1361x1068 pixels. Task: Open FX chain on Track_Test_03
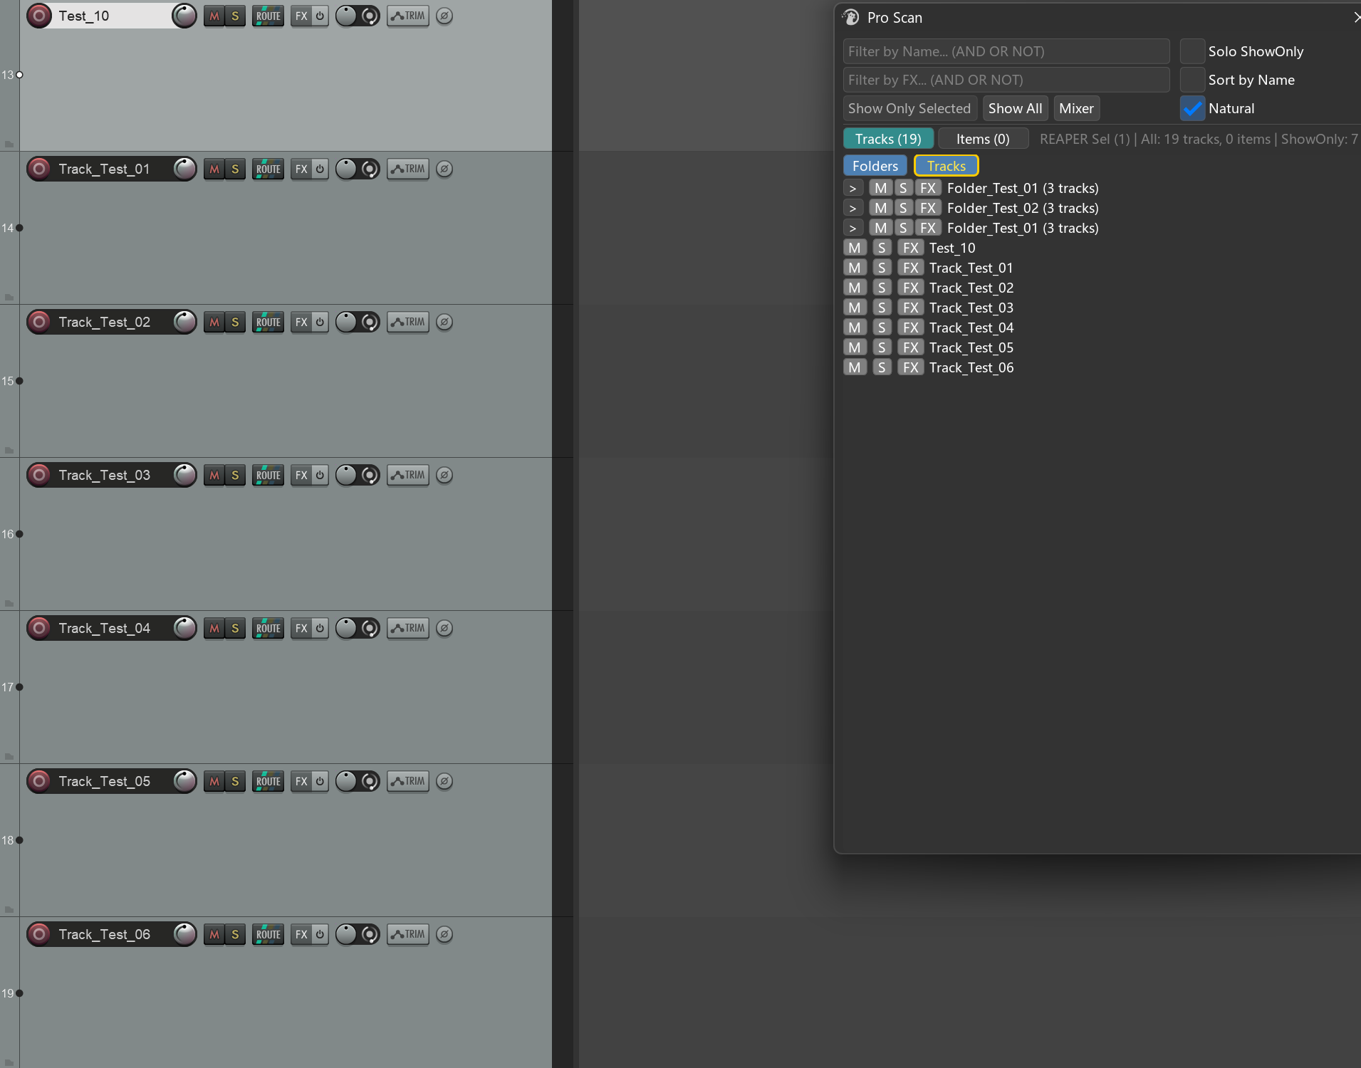[x=301, y=475]
